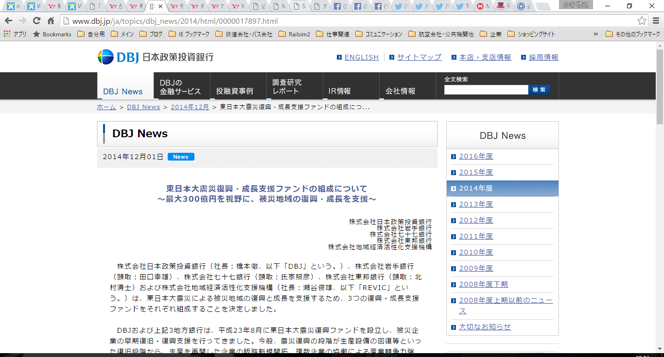The width and height of the screenshot is (664, 357).
Task: Open the ブログ bookmark folder
Action: click(151, 34)
